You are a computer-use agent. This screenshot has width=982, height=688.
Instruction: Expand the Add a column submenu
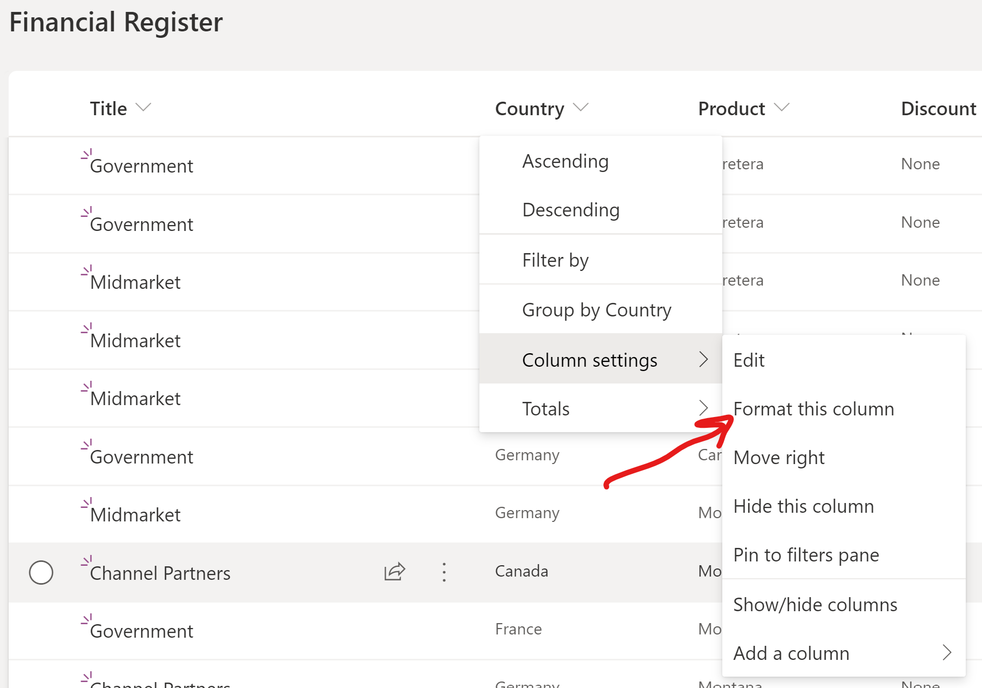791,653
